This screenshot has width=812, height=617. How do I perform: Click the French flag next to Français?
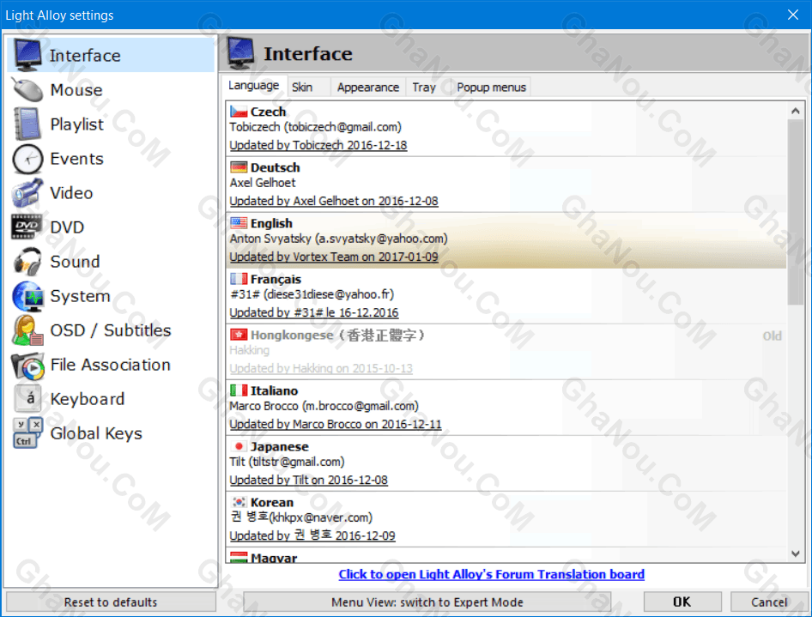(239, 279)
